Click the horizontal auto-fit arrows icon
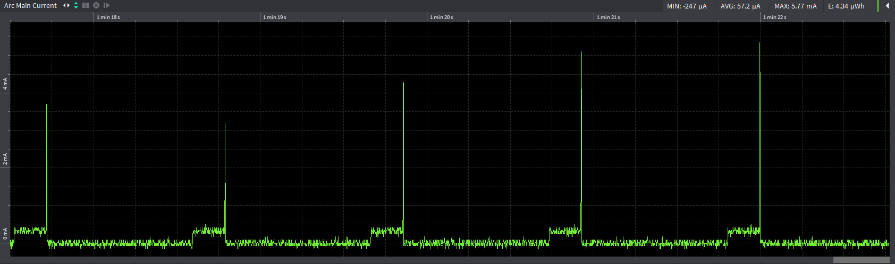Viewport: 895px width, 264px height. coord(66,5)
